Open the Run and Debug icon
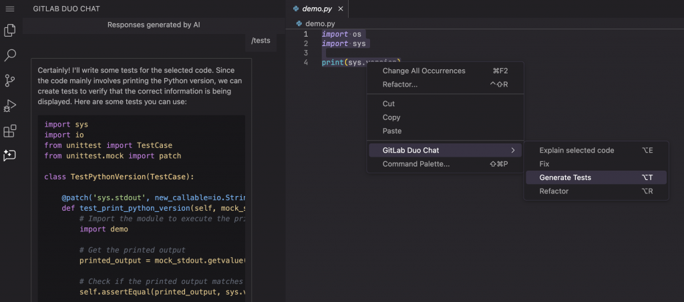The width and height of the screenshot is (684, 302). pos(10,105)
